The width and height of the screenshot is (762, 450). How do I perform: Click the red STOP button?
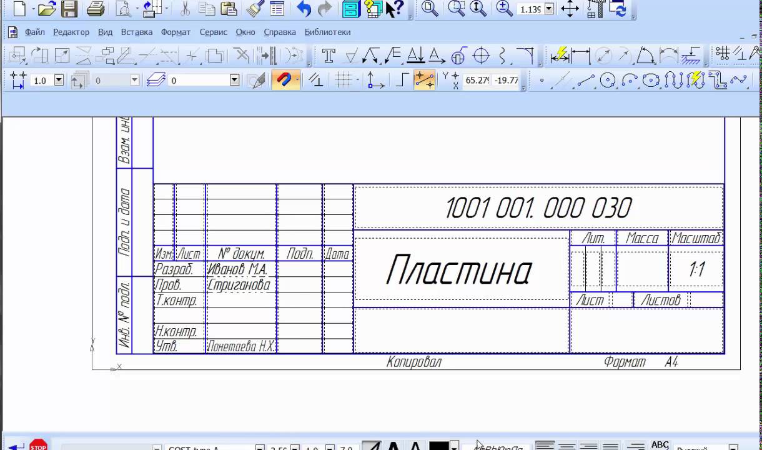pos(39,445)
